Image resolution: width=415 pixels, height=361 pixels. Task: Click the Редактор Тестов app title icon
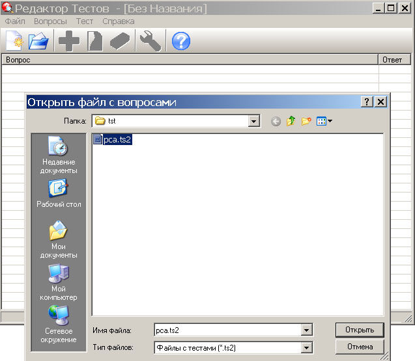(7, 8)
